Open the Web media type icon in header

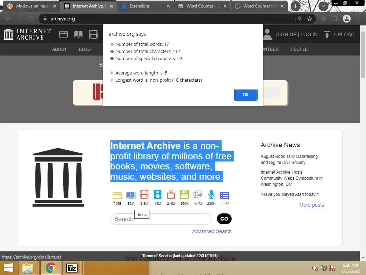click(x=64, y=34)
